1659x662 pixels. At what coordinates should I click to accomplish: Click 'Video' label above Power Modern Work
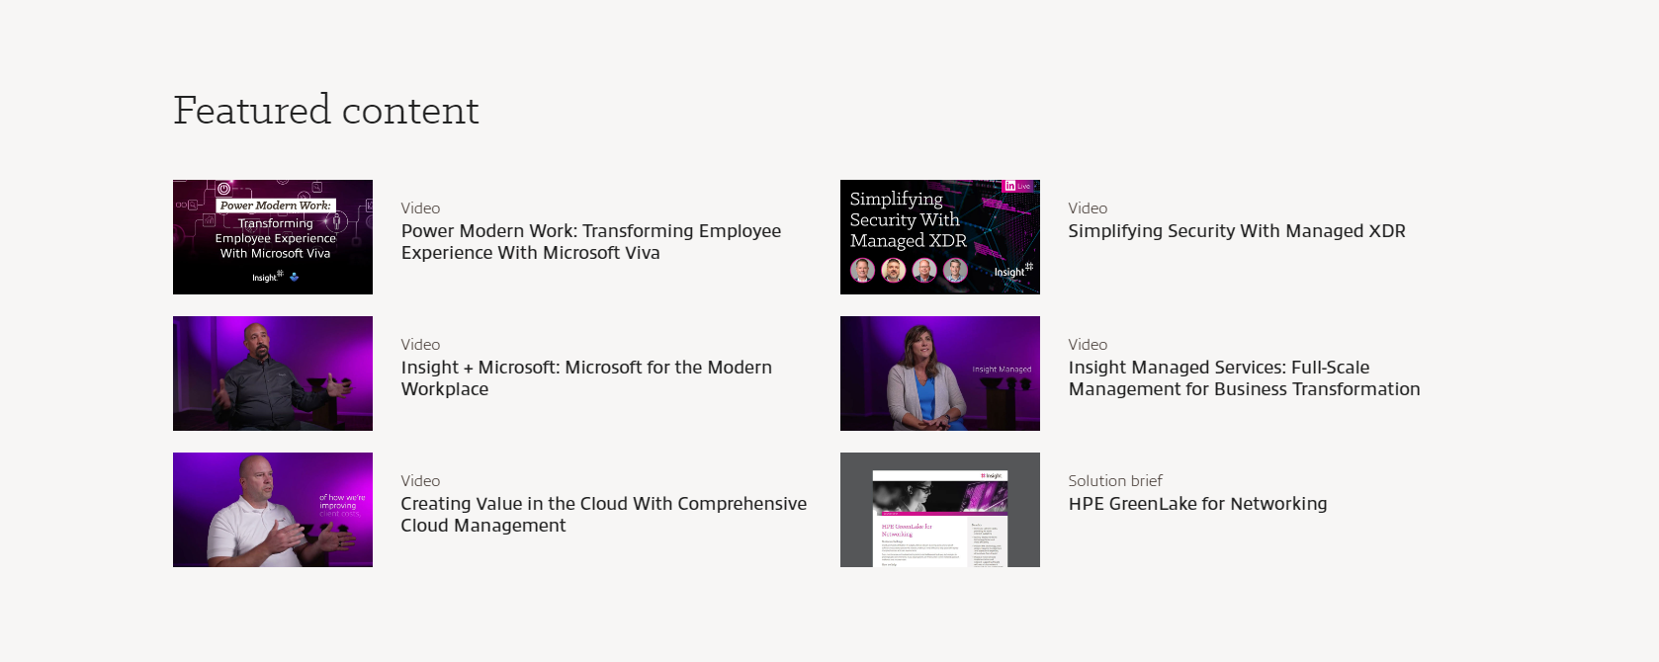point(420,208)
